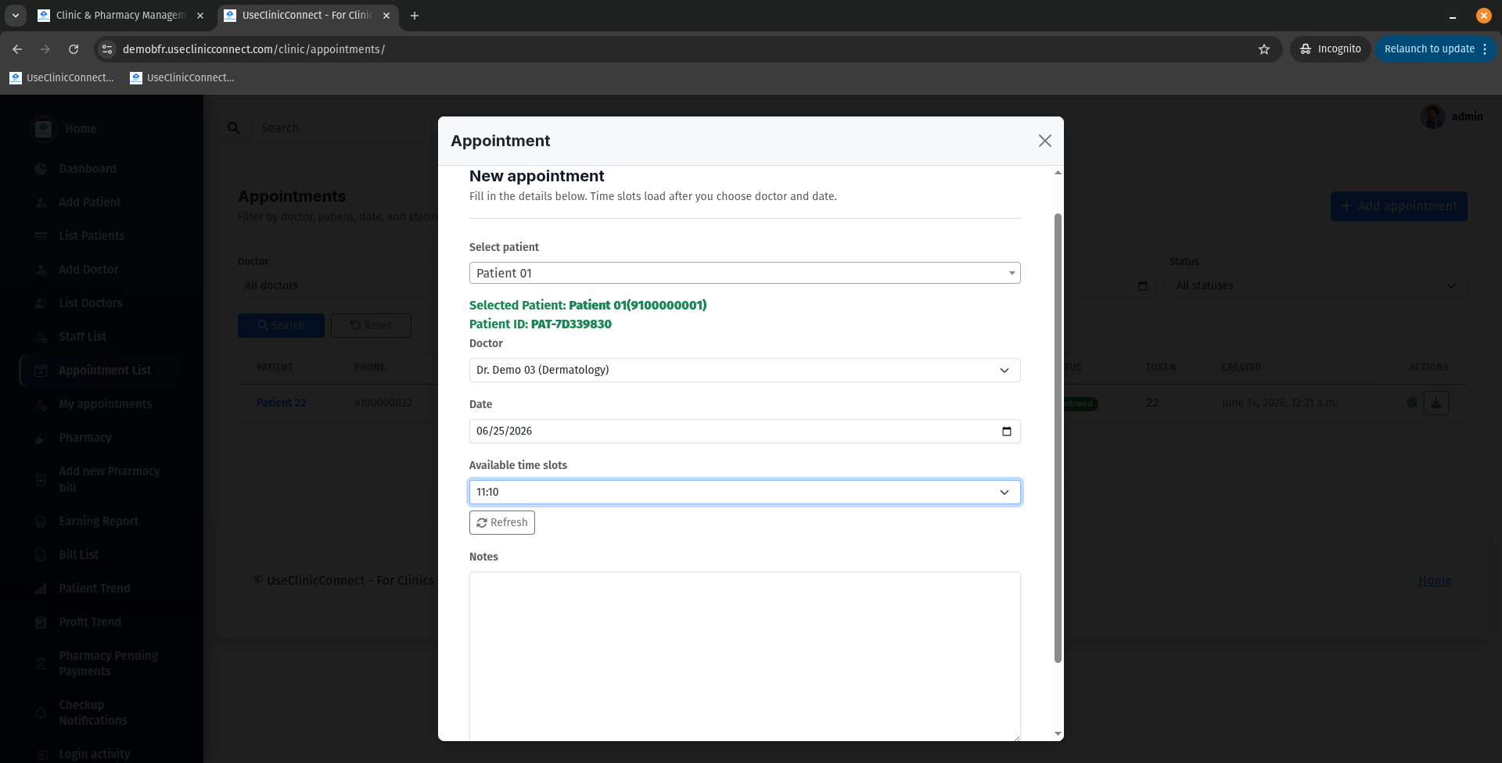Click the blue Search button
The height and width of the screenshot is (763, 1502).
pos(281,325)
